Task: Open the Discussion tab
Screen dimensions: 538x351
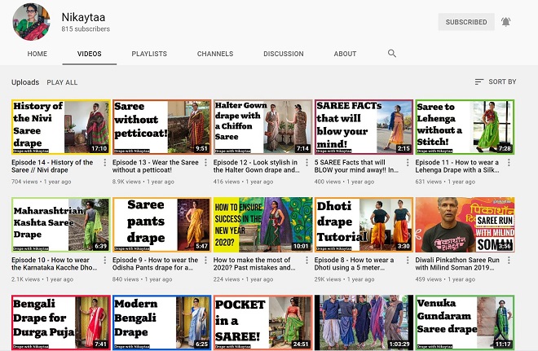Action: [284, 54]
